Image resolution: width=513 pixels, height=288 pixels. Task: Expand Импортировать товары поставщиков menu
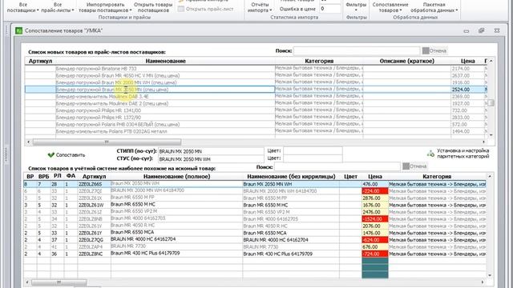coord(105,7)
